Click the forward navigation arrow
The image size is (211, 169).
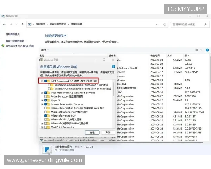tap(11, 24)
